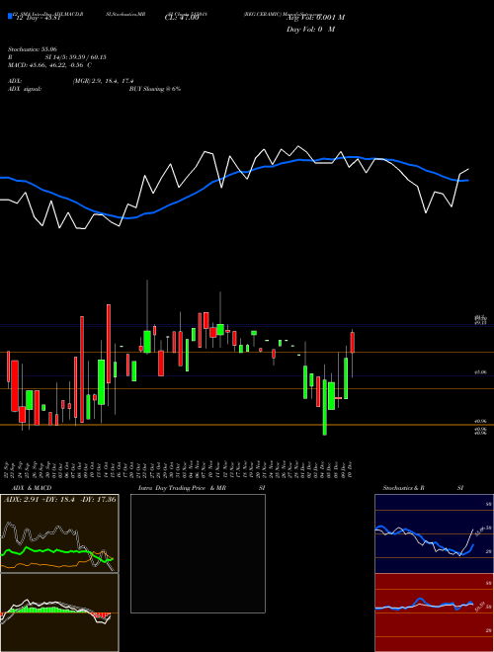Viewport: 494px width, 652px height.
Task: Click the 'ADX & MACD' panel title
Action: 32,488
